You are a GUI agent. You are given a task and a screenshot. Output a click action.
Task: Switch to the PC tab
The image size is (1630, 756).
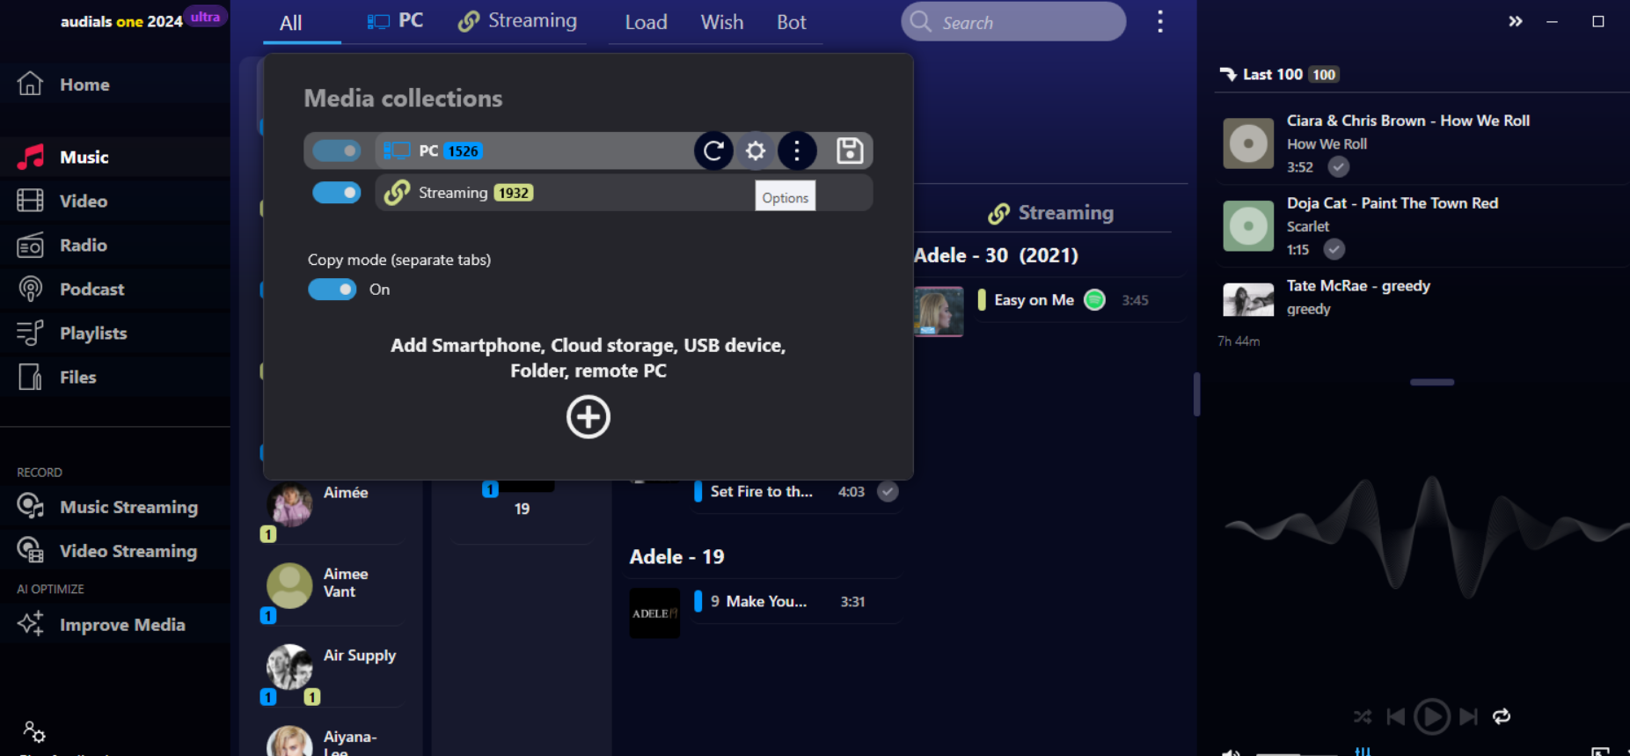coord(395,21)
